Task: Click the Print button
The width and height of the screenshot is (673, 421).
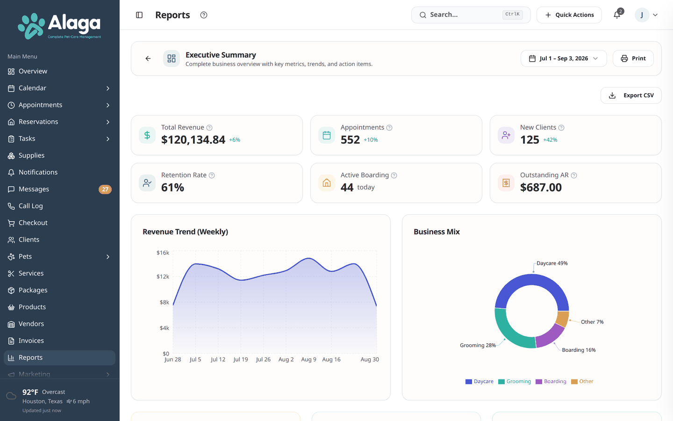Action: [633, 58]
